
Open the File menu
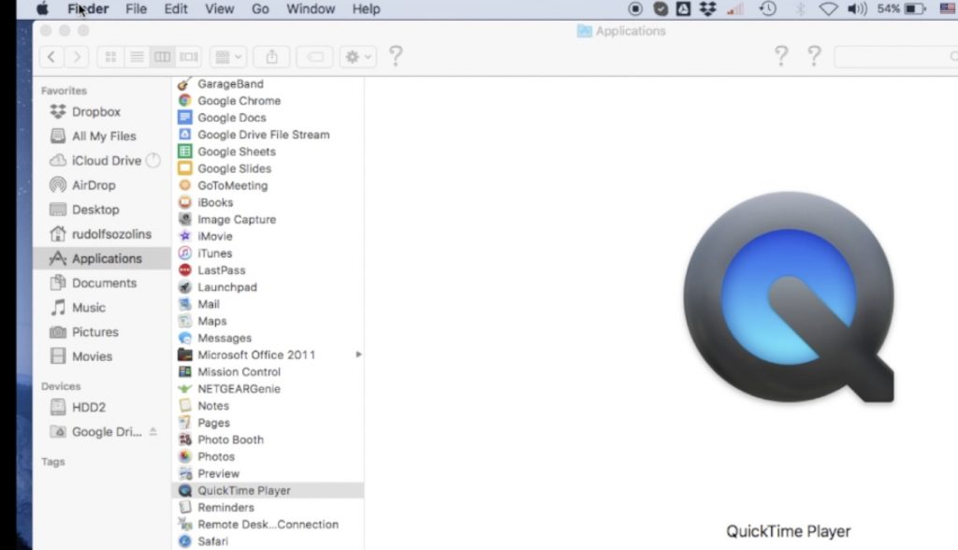pyautogui.click(x=136, y=9)
